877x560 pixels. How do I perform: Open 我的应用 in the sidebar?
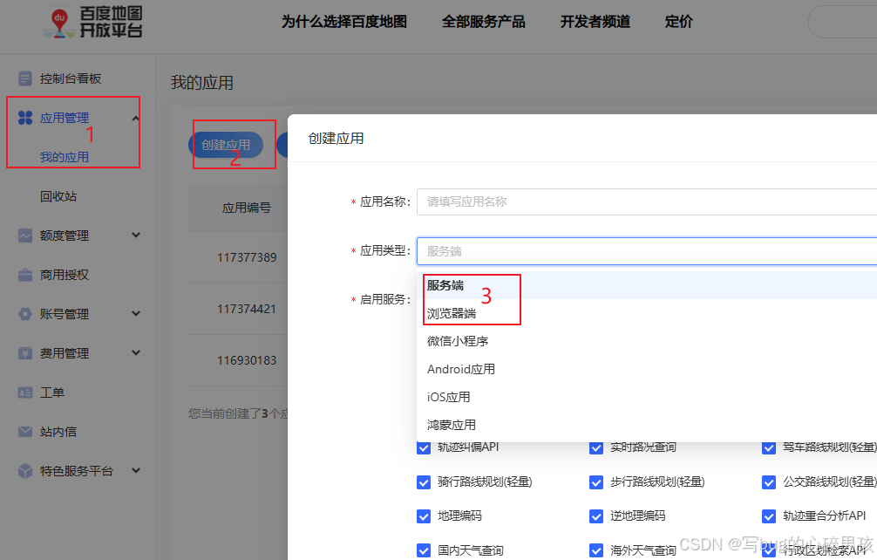[65, 157]
